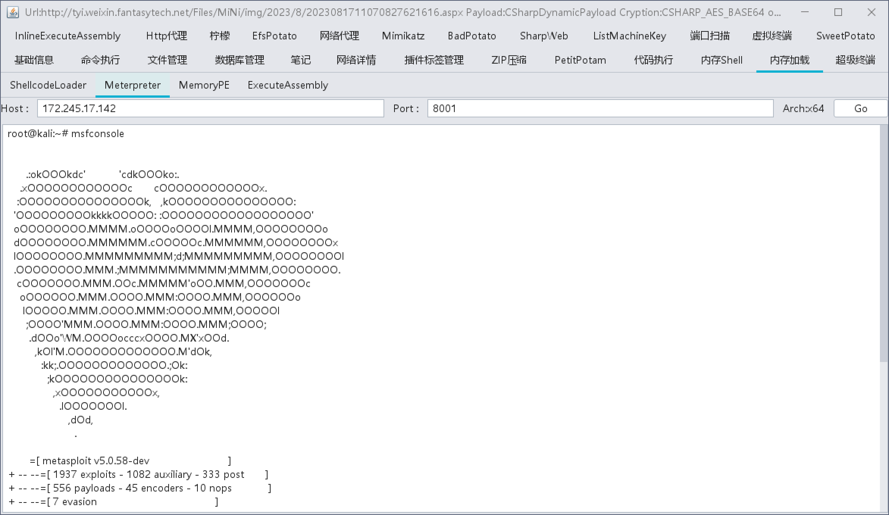Click the Go button
The image size is (889, 515).
pos(860,109)
